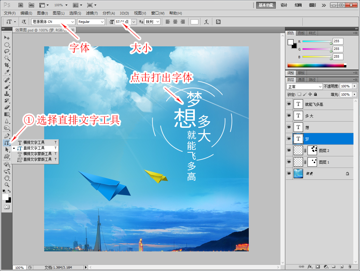360x271 pixels.
Task: Hide the 就能飞多高 text layer
Action: (289, 104)
